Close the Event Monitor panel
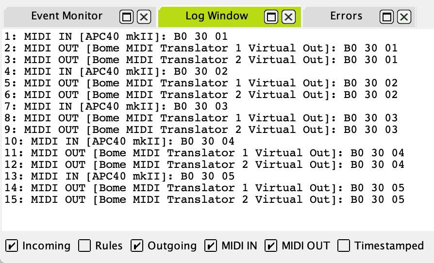434x263 pixels. coord(144,17)
